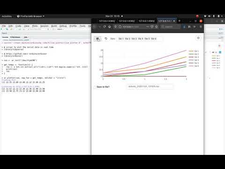The width and height of the screenshot is (225, 169).
Task: Open the Plots menu in RStudio
Action: pos(35,26)
